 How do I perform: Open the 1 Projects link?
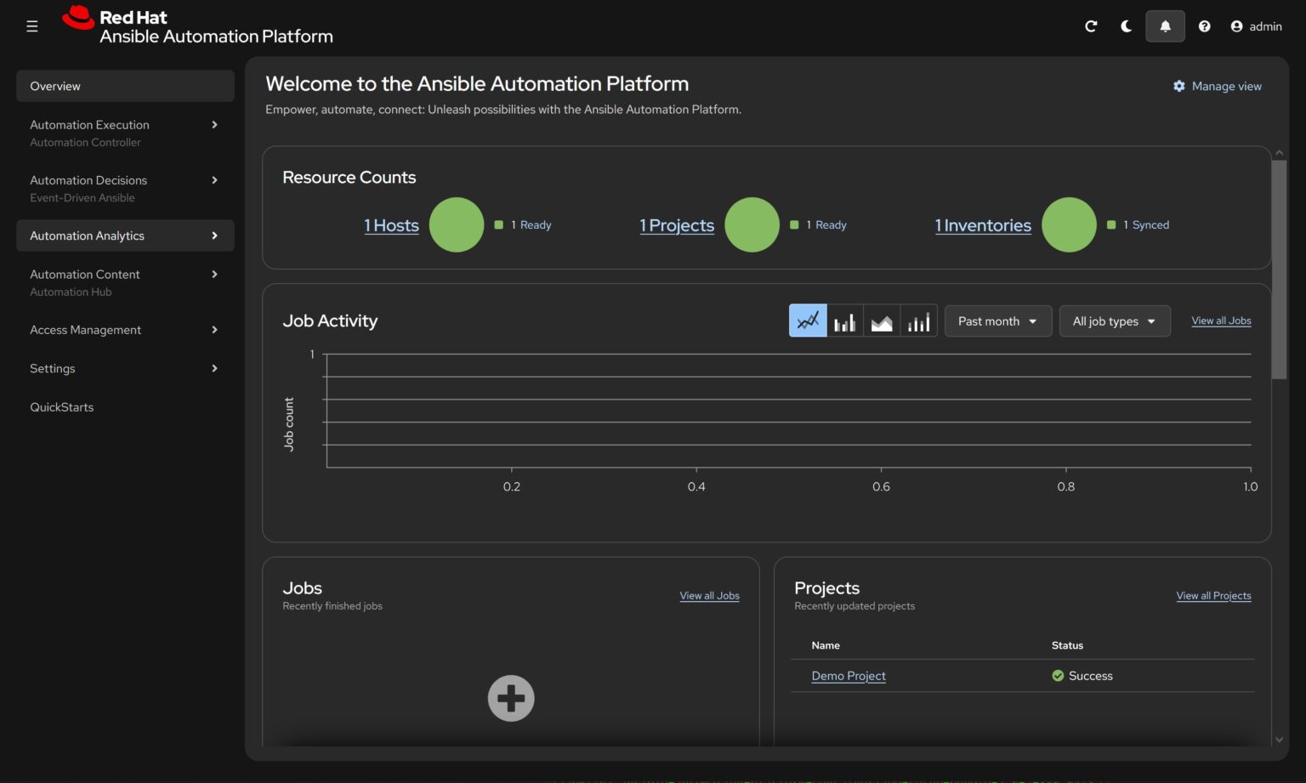677,225
